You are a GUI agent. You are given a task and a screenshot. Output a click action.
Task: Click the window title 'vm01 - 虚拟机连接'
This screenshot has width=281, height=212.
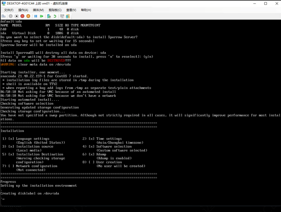tap(55, 4)
